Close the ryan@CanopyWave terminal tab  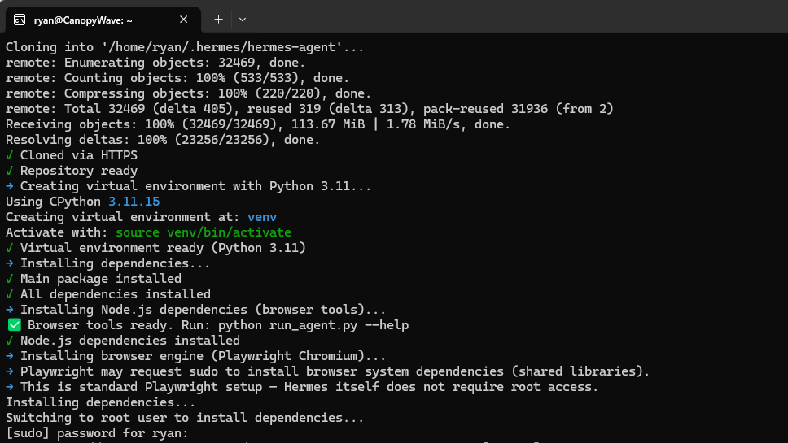click(x=184, y=19)
